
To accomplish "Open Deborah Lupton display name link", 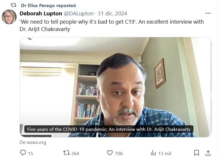I will pos(41,14).
